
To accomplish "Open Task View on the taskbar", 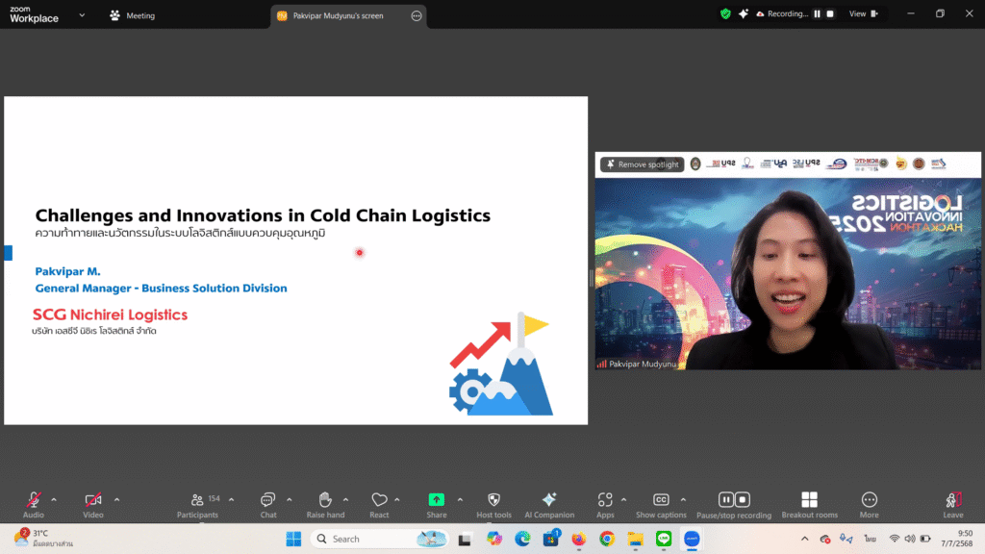I will point(465,539).
